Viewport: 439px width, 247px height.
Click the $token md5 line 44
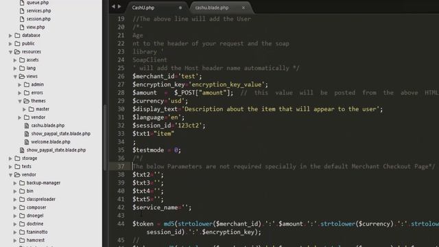tap(285, 224)
